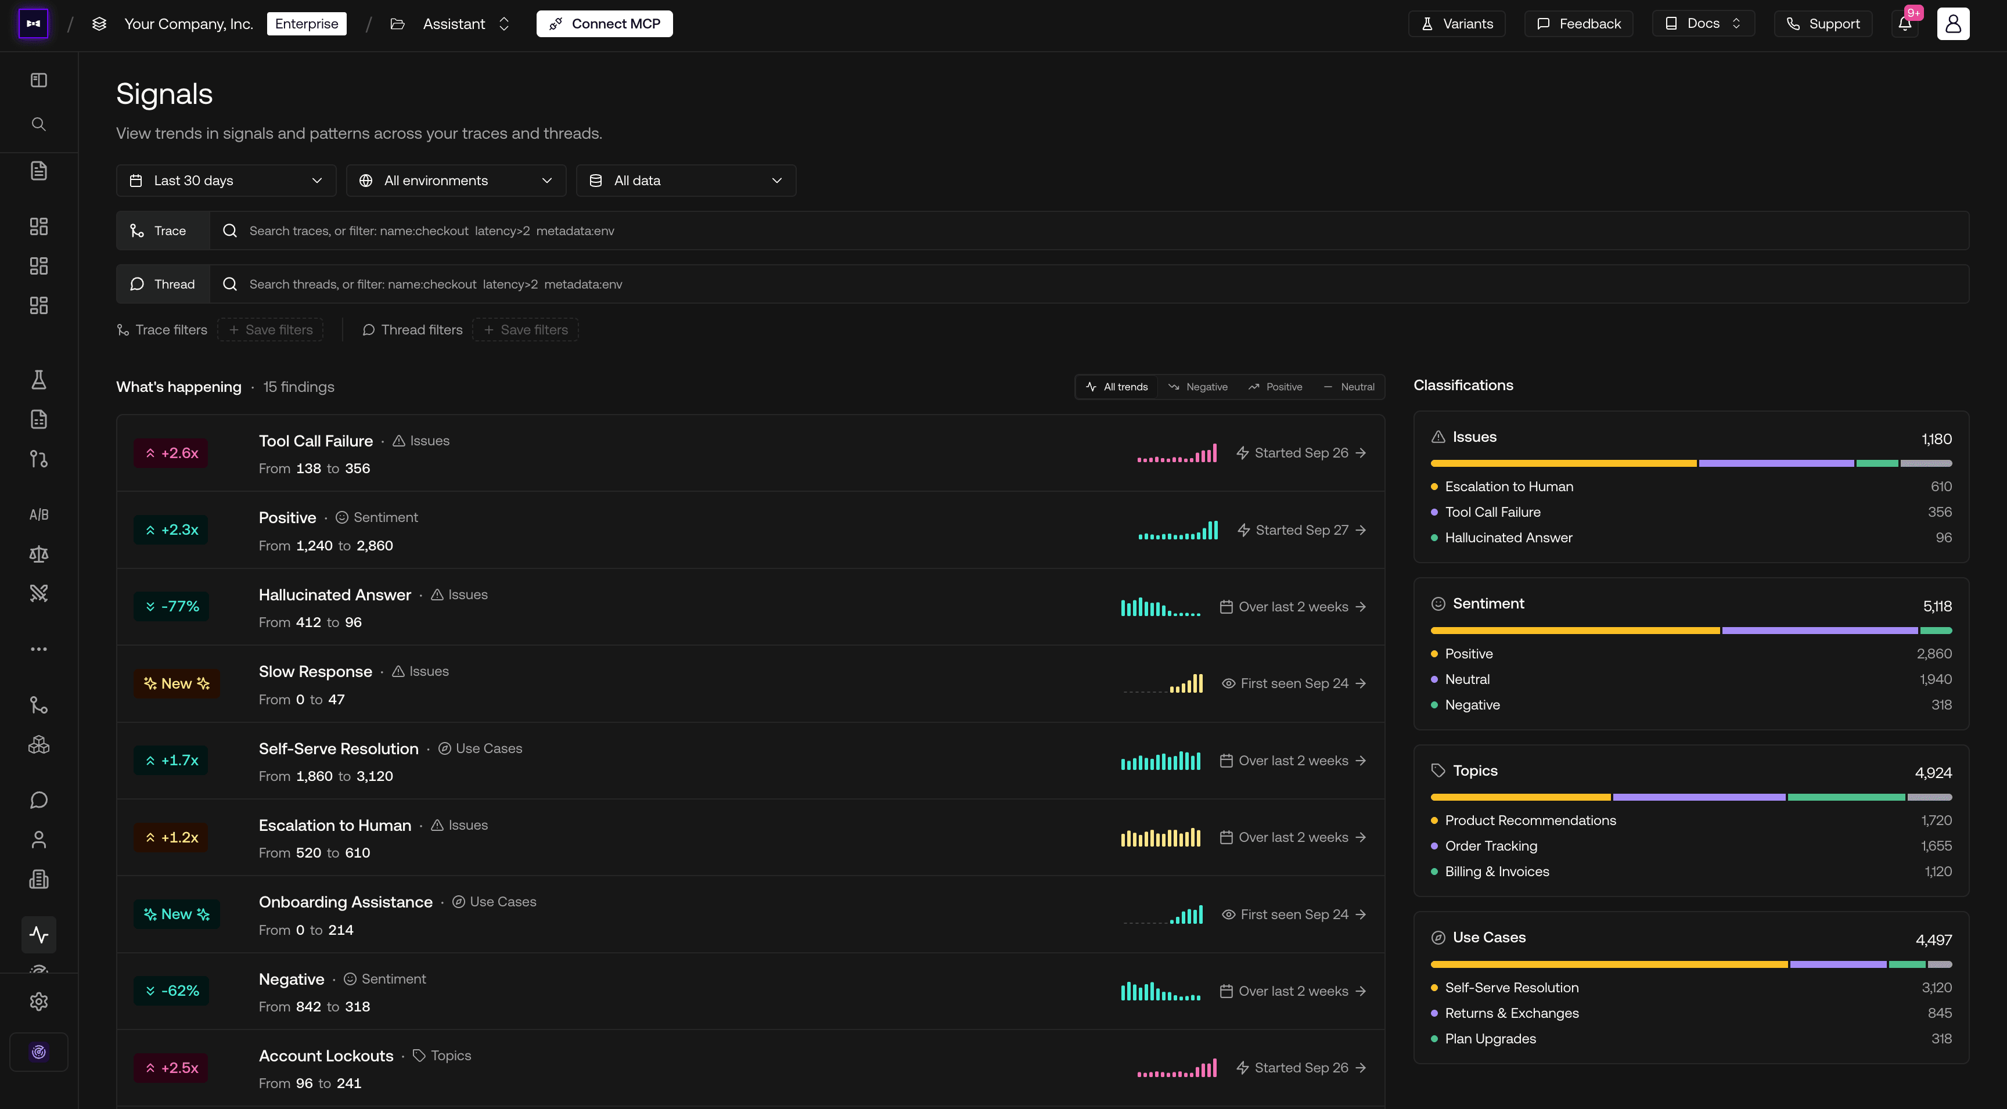Click the Onboarding Assistance finding title
Image resolution: width=2007 pixels, height=1109 pixels.
345,902
